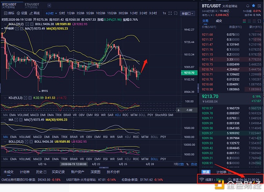Open the 未成交 open orders tab
This screenshot has width=264, height=192.
click(x=8, y=172)
